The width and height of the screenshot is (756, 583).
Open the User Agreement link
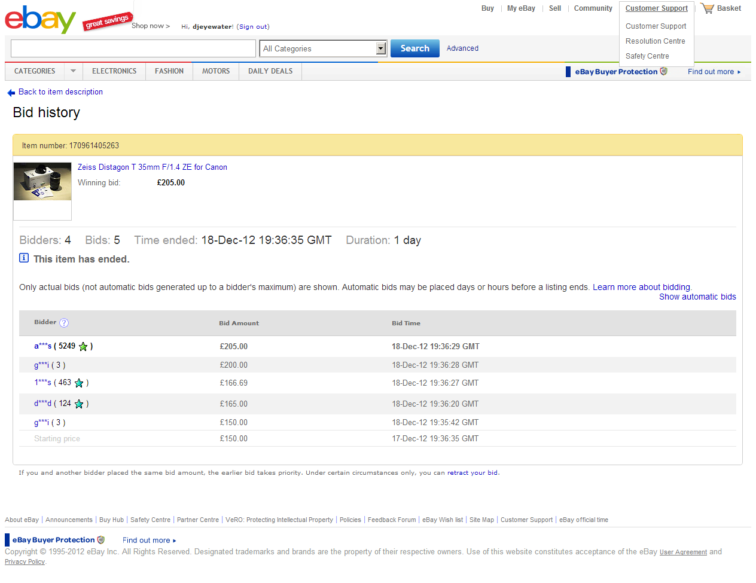point(683,553)
